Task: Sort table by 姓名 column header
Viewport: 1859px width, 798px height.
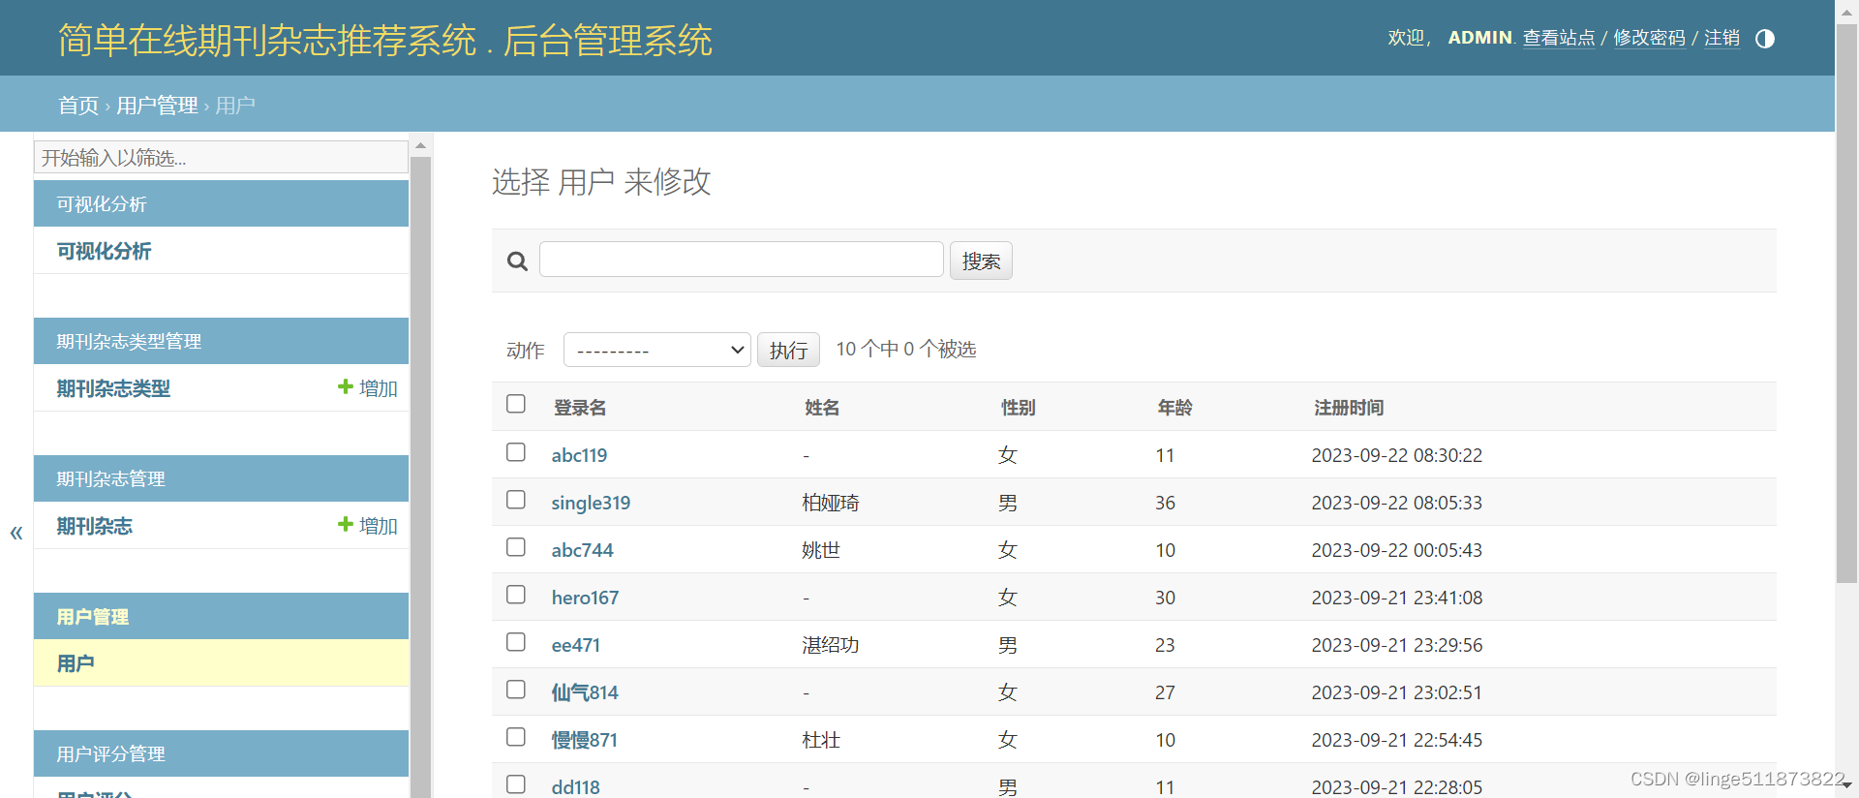Action: point(822,408)
